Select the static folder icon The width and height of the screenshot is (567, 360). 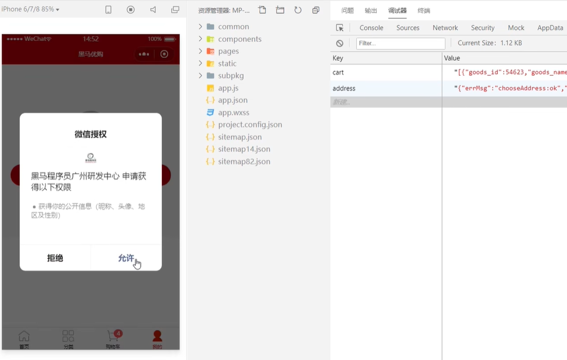(210, 64)
